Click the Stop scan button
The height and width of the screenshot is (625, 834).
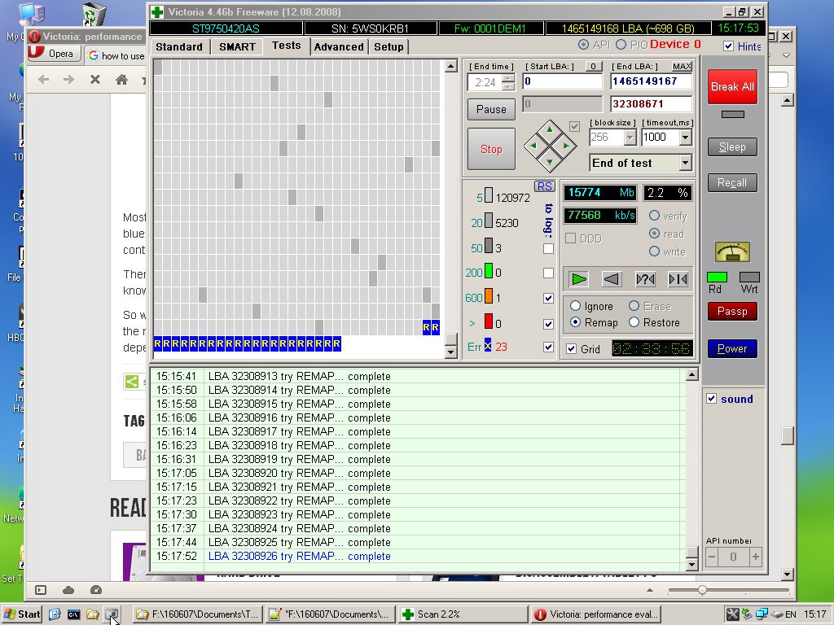pos(491,150)
